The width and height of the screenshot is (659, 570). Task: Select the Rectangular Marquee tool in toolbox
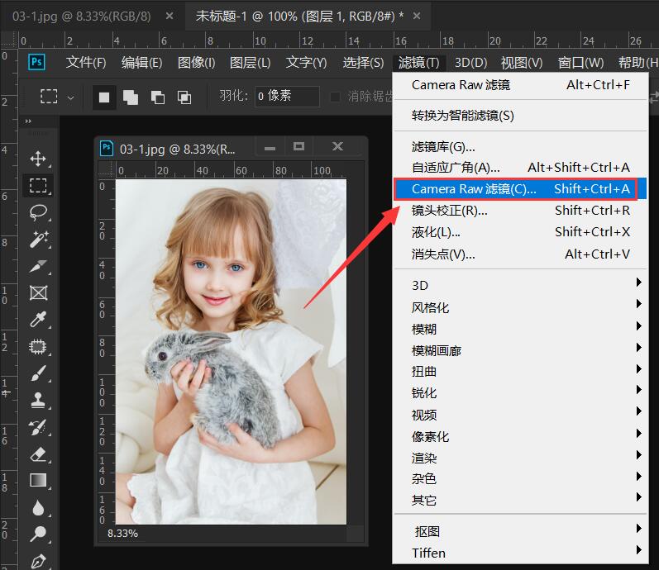[38, 185]
